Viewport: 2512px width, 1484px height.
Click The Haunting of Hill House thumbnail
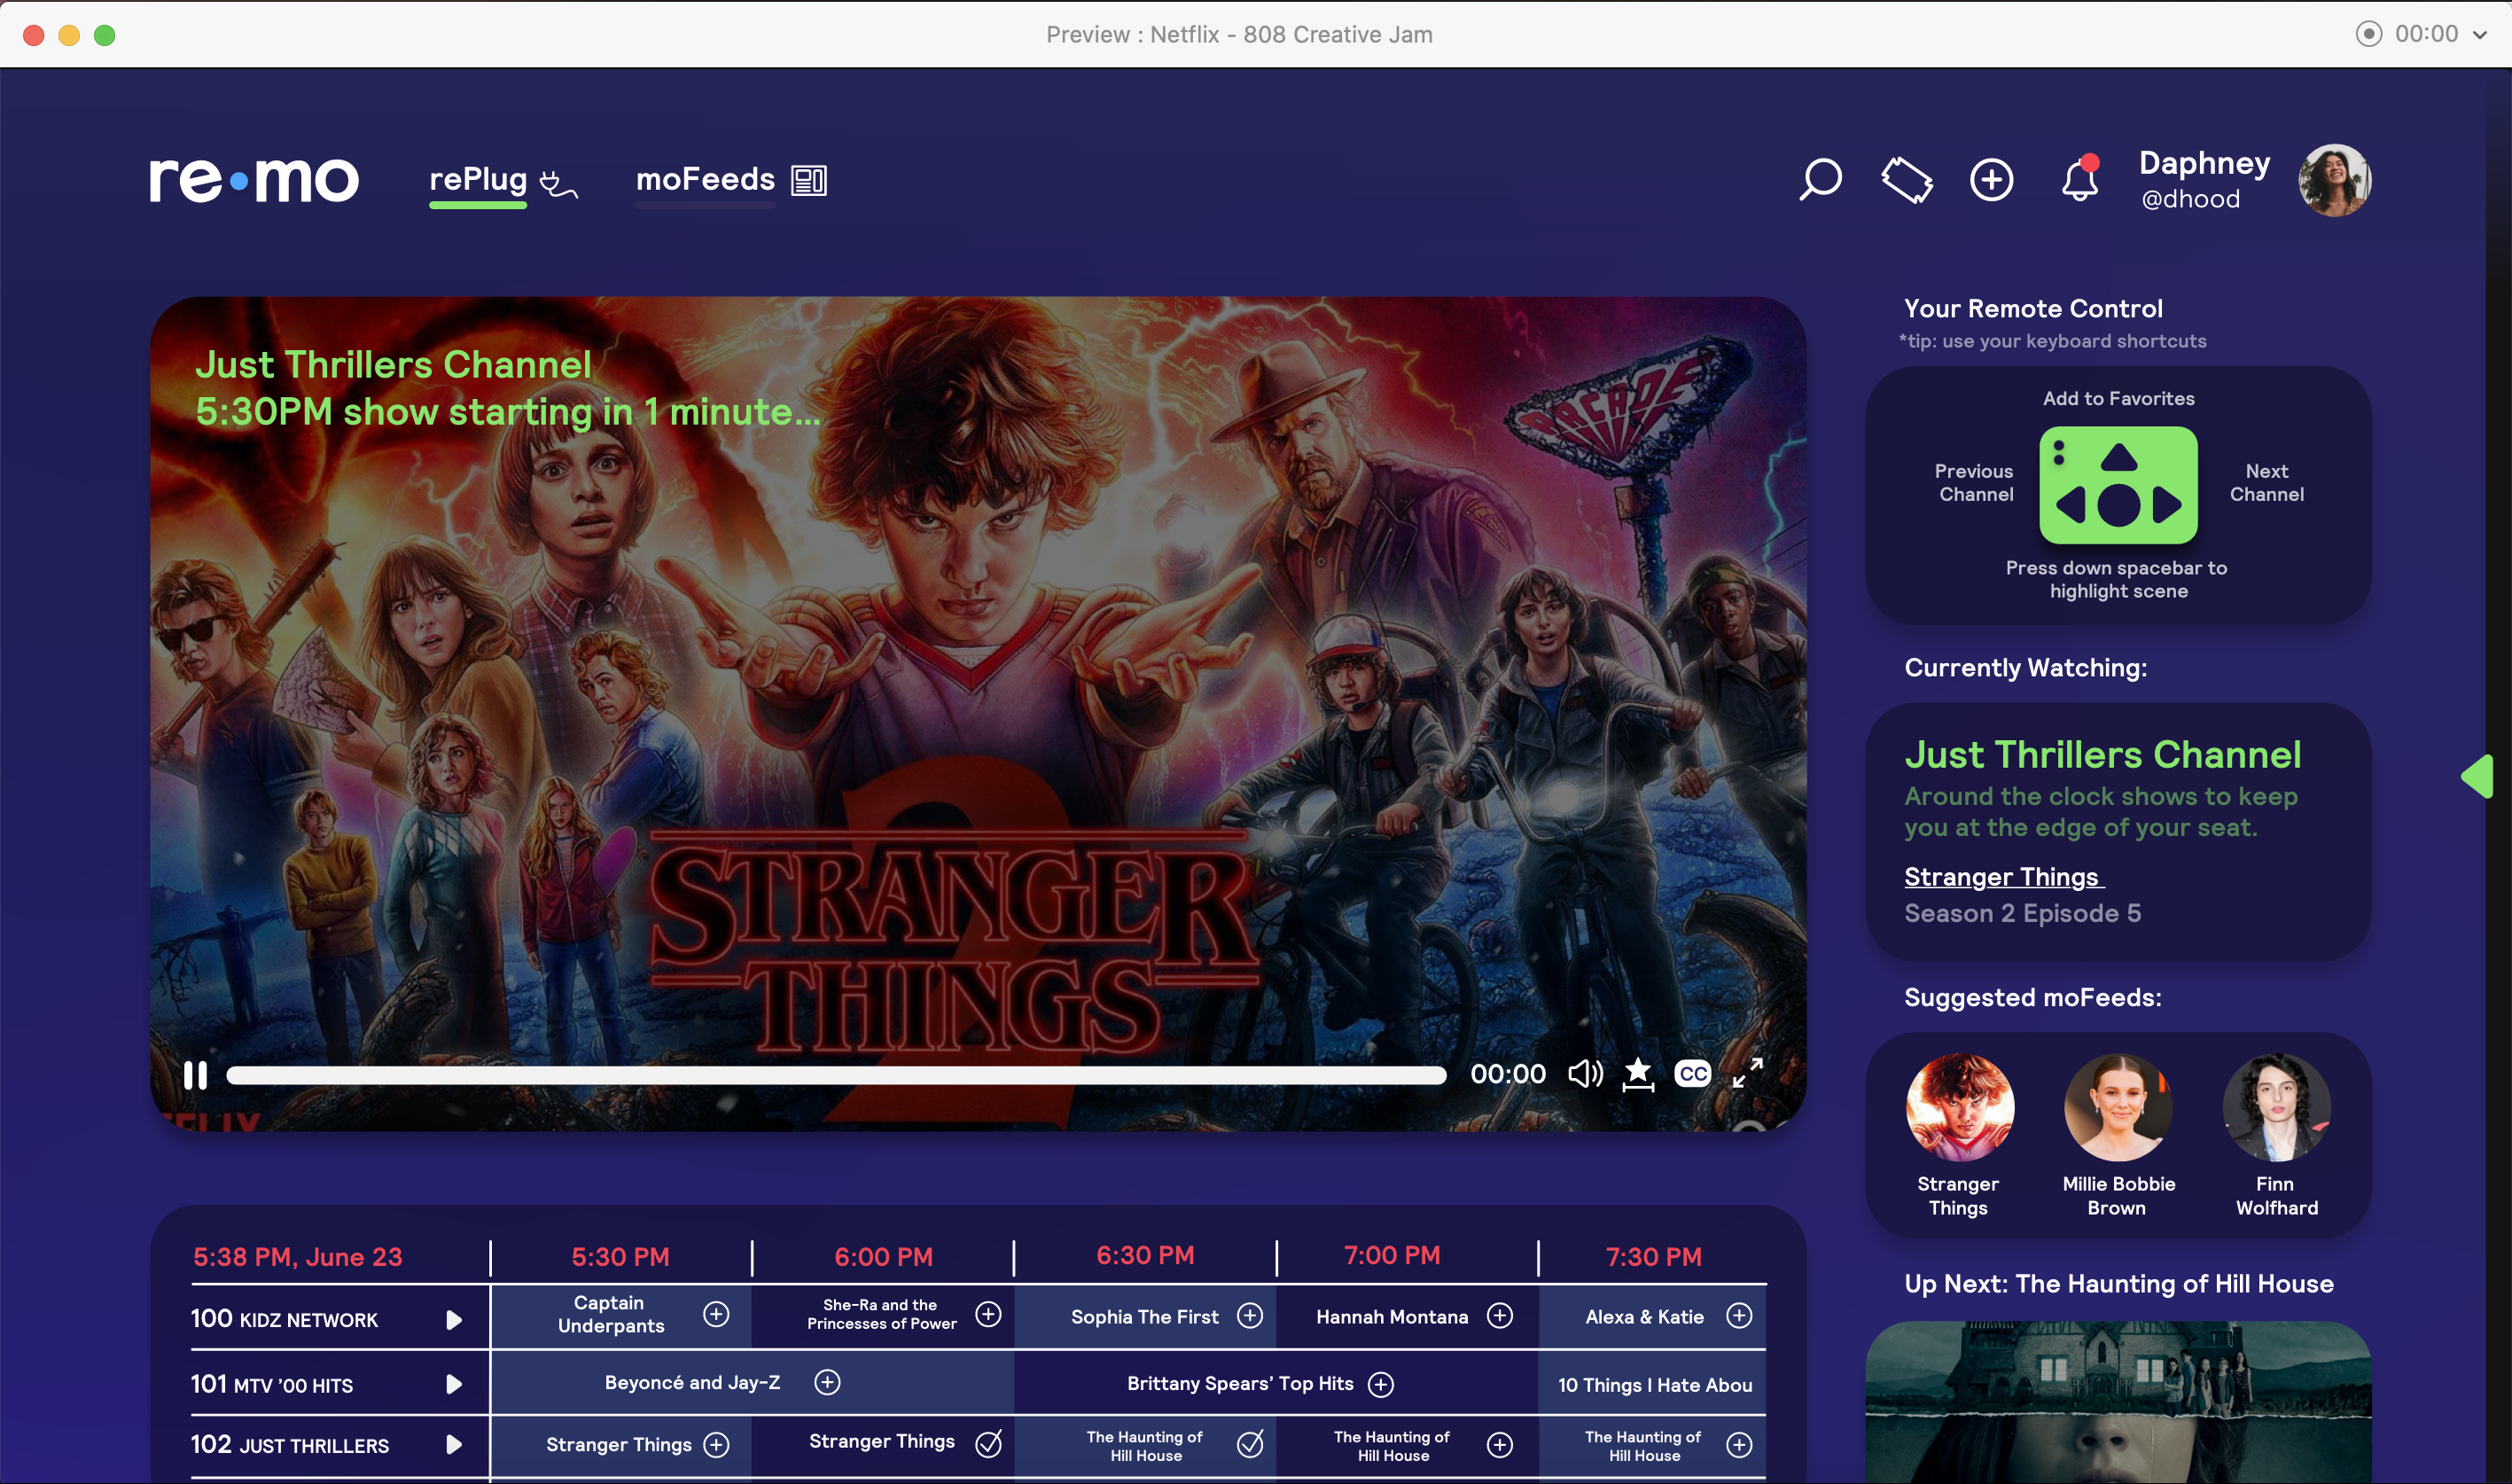(2118, 1402)
